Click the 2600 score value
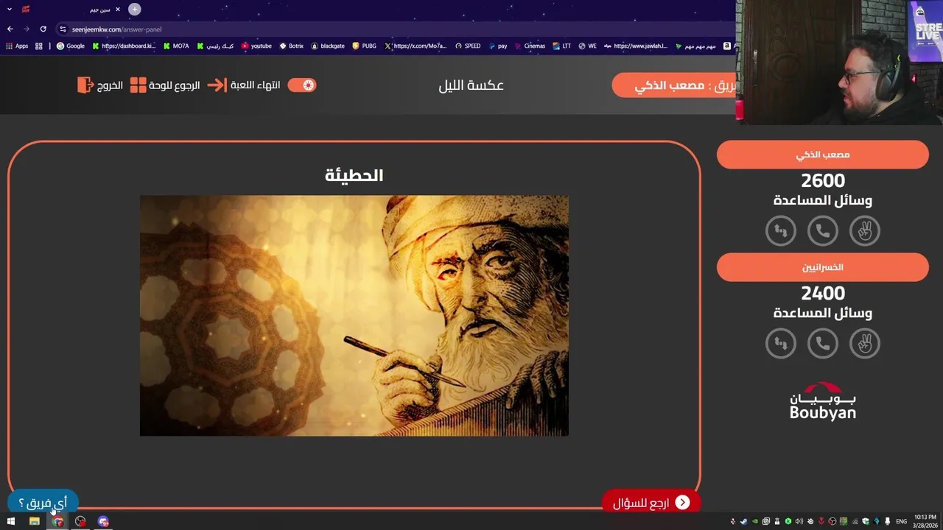 [x=823, y=180]
